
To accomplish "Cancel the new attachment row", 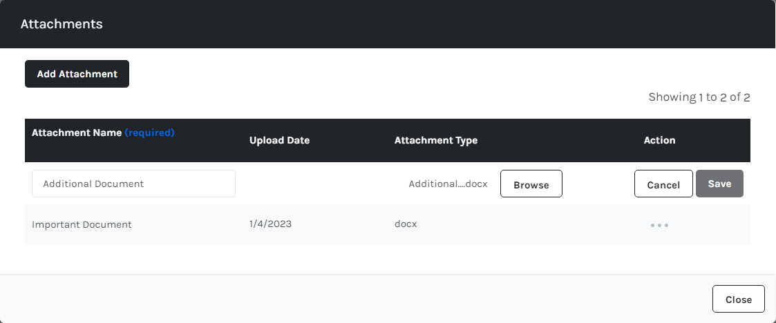I will point(663,184).
